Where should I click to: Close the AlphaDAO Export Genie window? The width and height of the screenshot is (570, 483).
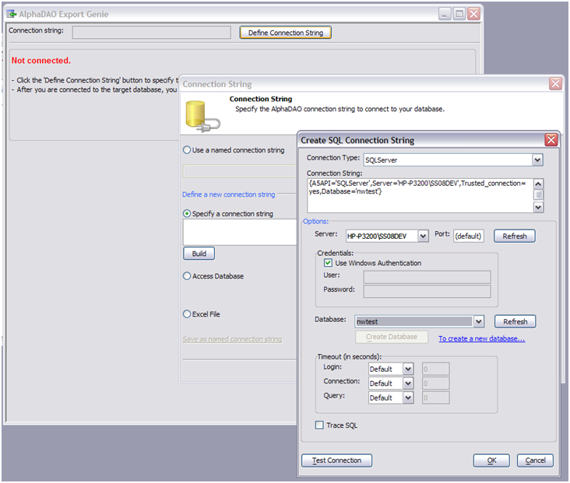(x=473, y=14)
